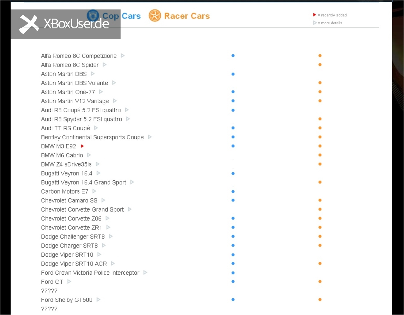Open Ford Crown Victoria Police Interceptor entry

(90, 273)
